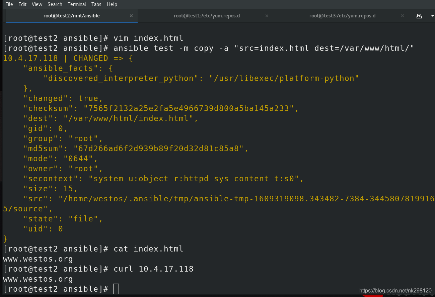Click the "size": 15 line
The height and width of the screenshot is (297, 435).
coord(50,189)
